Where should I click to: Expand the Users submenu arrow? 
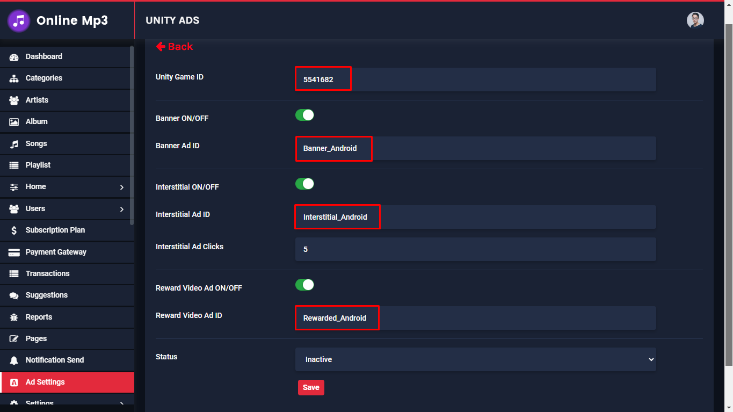122,209
